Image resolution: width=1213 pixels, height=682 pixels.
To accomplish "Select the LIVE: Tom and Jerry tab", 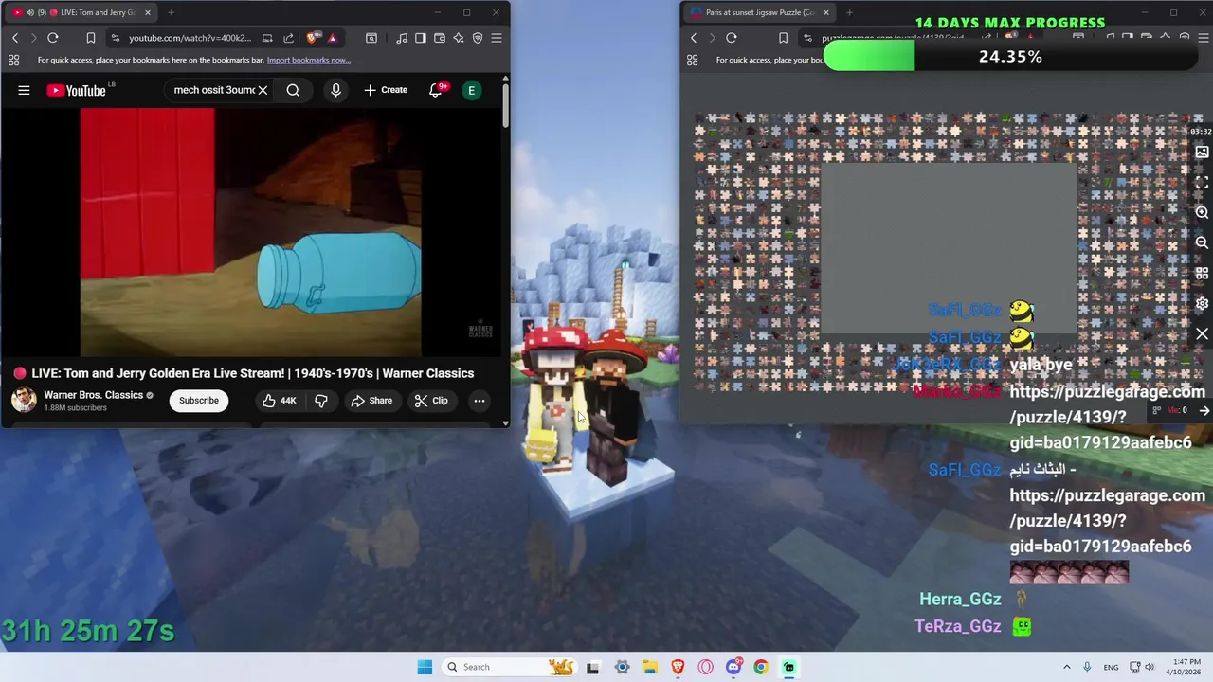I will 81,12.
